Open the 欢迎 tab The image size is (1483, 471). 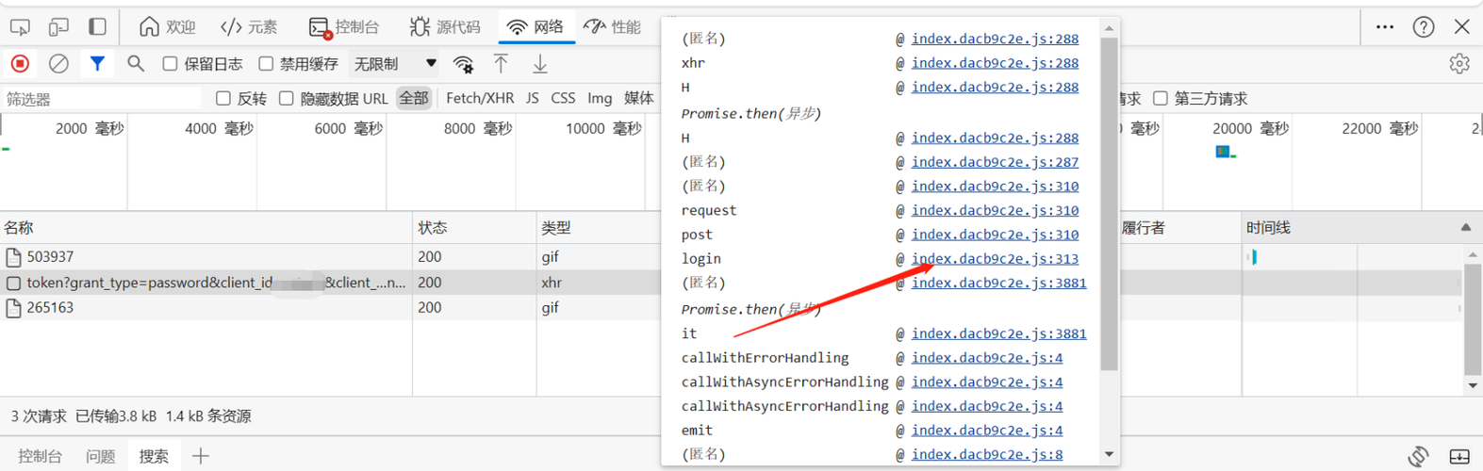coord(167,27)
